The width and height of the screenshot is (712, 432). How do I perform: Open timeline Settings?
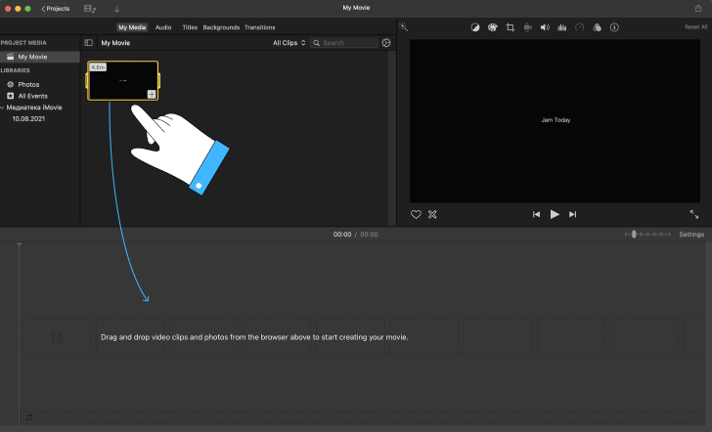(x=691, y=235)
